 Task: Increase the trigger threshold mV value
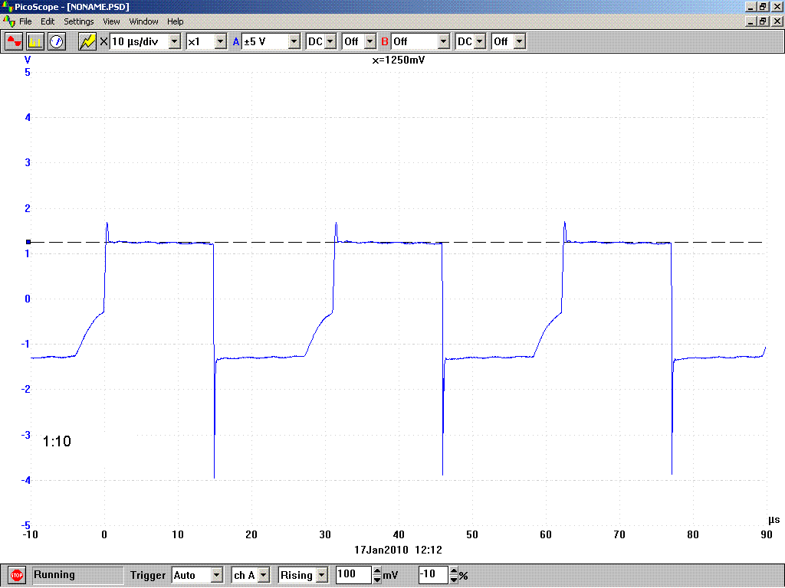coord(377,571)
